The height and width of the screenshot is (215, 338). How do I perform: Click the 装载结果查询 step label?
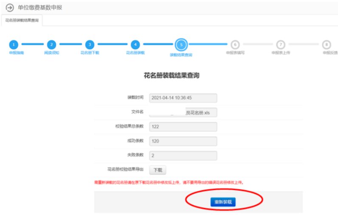pos(181,55)
